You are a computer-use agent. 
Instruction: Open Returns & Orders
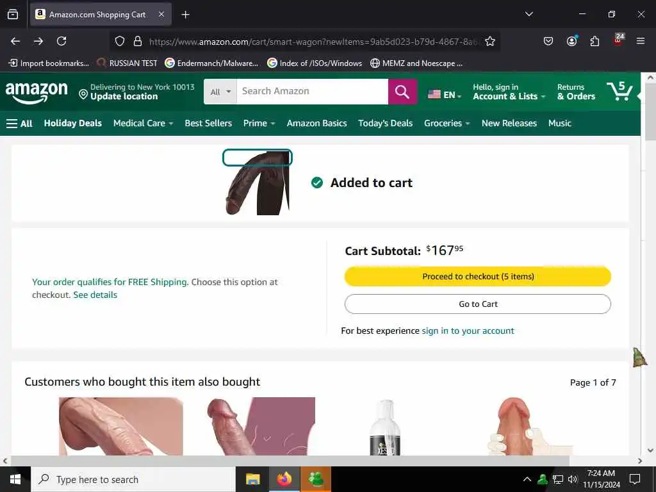click(x=576, y=92)
